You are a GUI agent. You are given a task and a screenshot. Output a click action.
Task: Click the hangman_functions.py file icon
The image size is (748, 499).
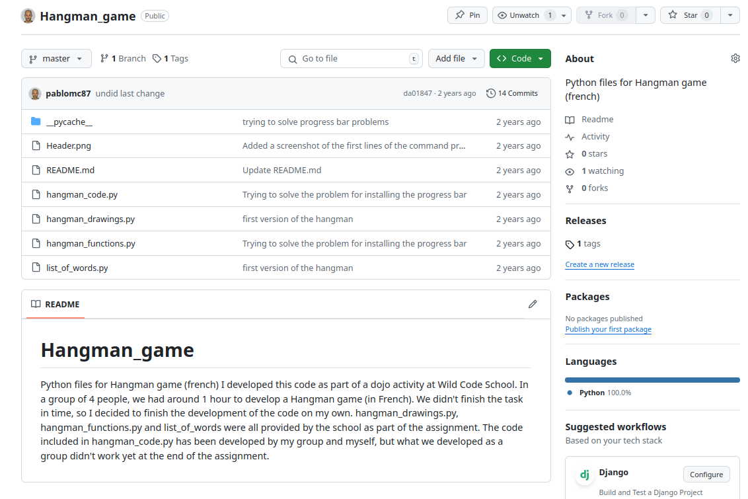tap(36, 243)
